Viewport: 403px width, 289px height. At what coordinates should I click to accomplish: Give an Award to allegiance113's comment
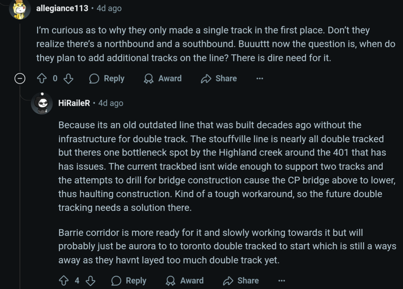coord(162,78)
